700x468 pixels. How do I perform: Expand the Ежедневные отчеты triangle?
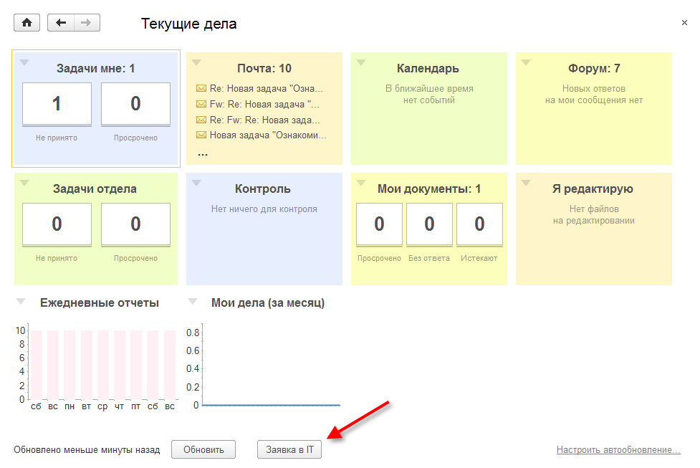coord(21,302)
